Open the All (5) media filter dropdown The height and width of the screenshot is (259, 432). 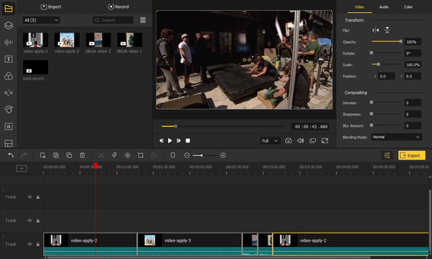click(41, 20)
